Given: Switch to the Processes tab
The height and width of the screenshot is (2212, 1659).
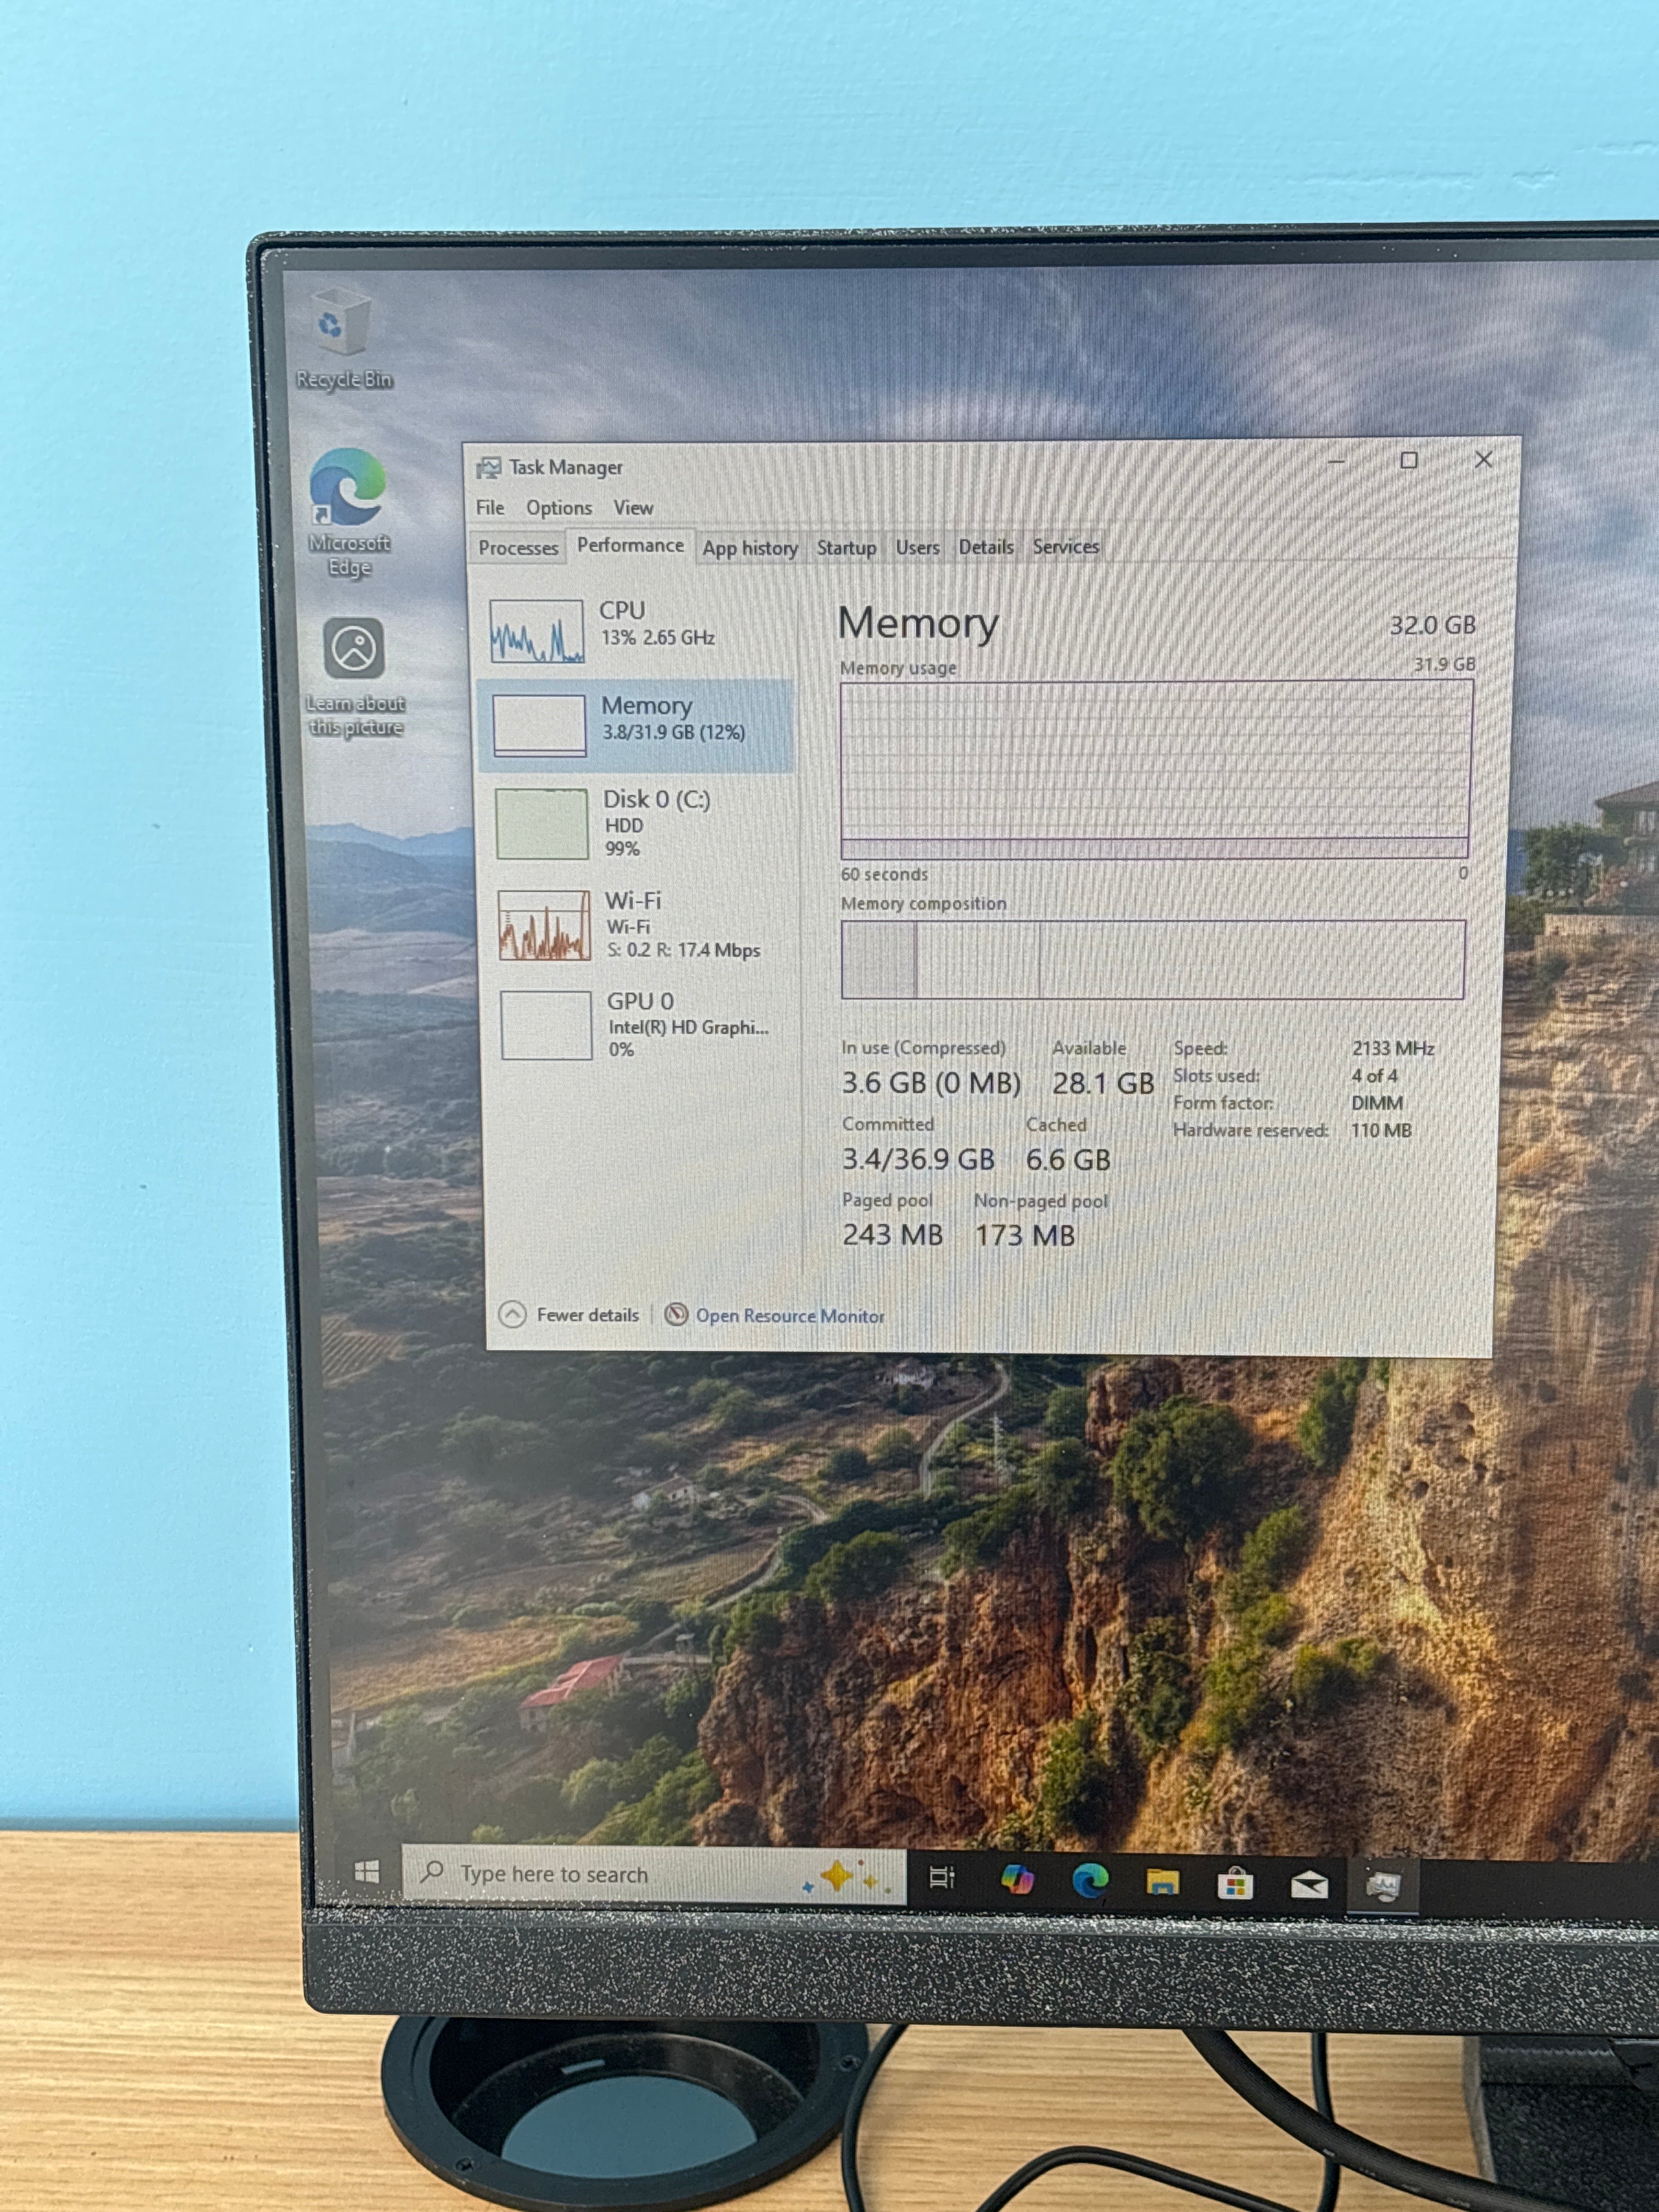Looking at the screenshot, I should point(518,548).
